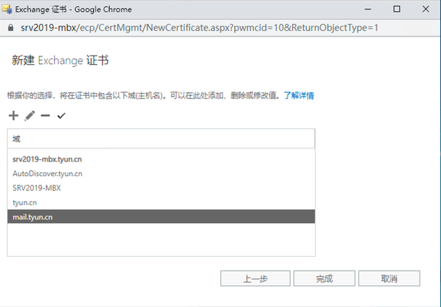Image resolution: width=441 pixels, height=307 pixels.
Task: Close the Exchange certificate window
Action: [x=426, y=9]
